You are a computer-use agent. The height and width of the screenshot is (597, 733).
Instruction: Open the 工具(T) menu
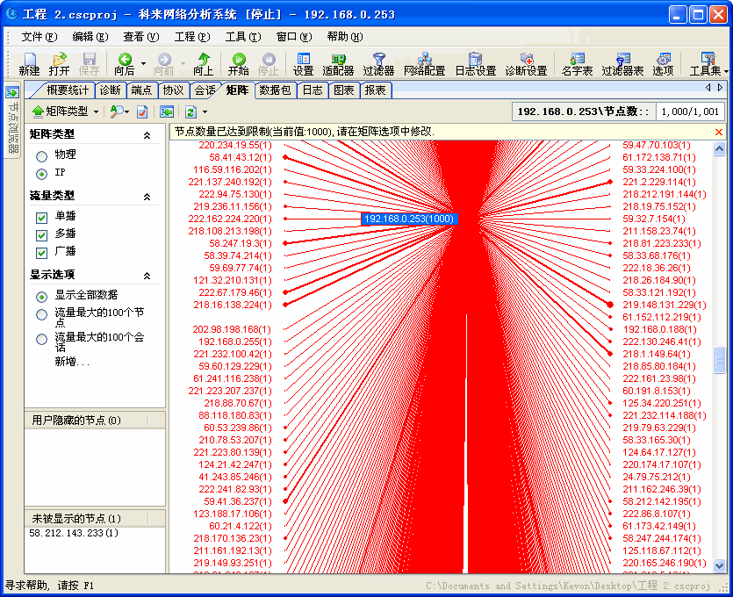242,37
